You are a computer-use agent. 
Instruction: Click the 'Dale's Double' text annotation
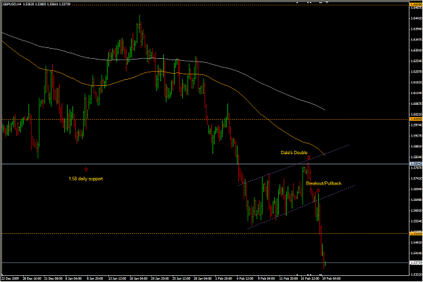tap(294, 153)
